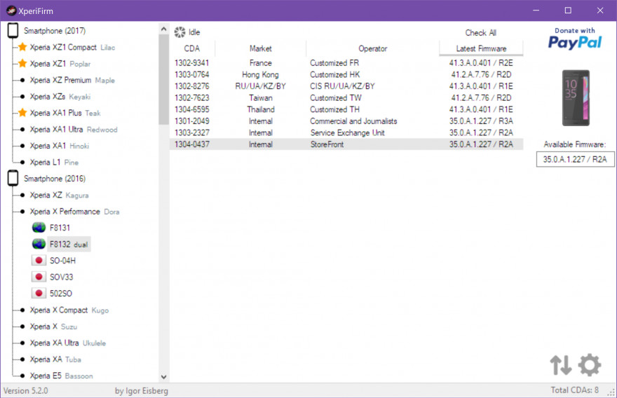The image size is (617, 398).
Task: Maximize the XperiFirm window
Action: click(568, 11)
